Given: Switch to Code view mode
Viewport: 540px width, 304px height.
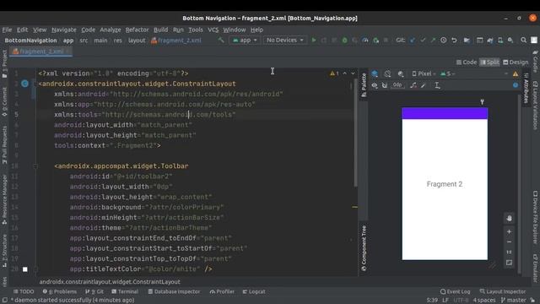Looking at the screenshot, I should (x=467, y=62).
